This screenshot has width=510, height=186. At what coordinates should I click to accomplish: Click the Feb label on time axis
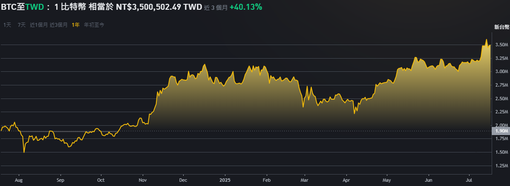(266, 180)
